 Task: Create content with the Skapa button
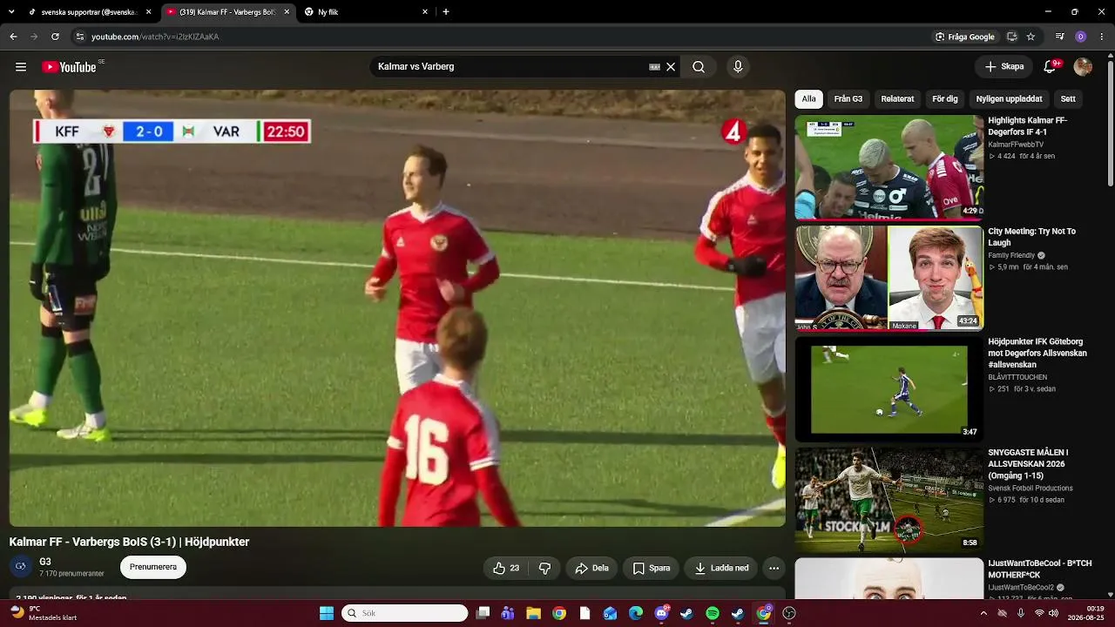tap(1004, 67)
